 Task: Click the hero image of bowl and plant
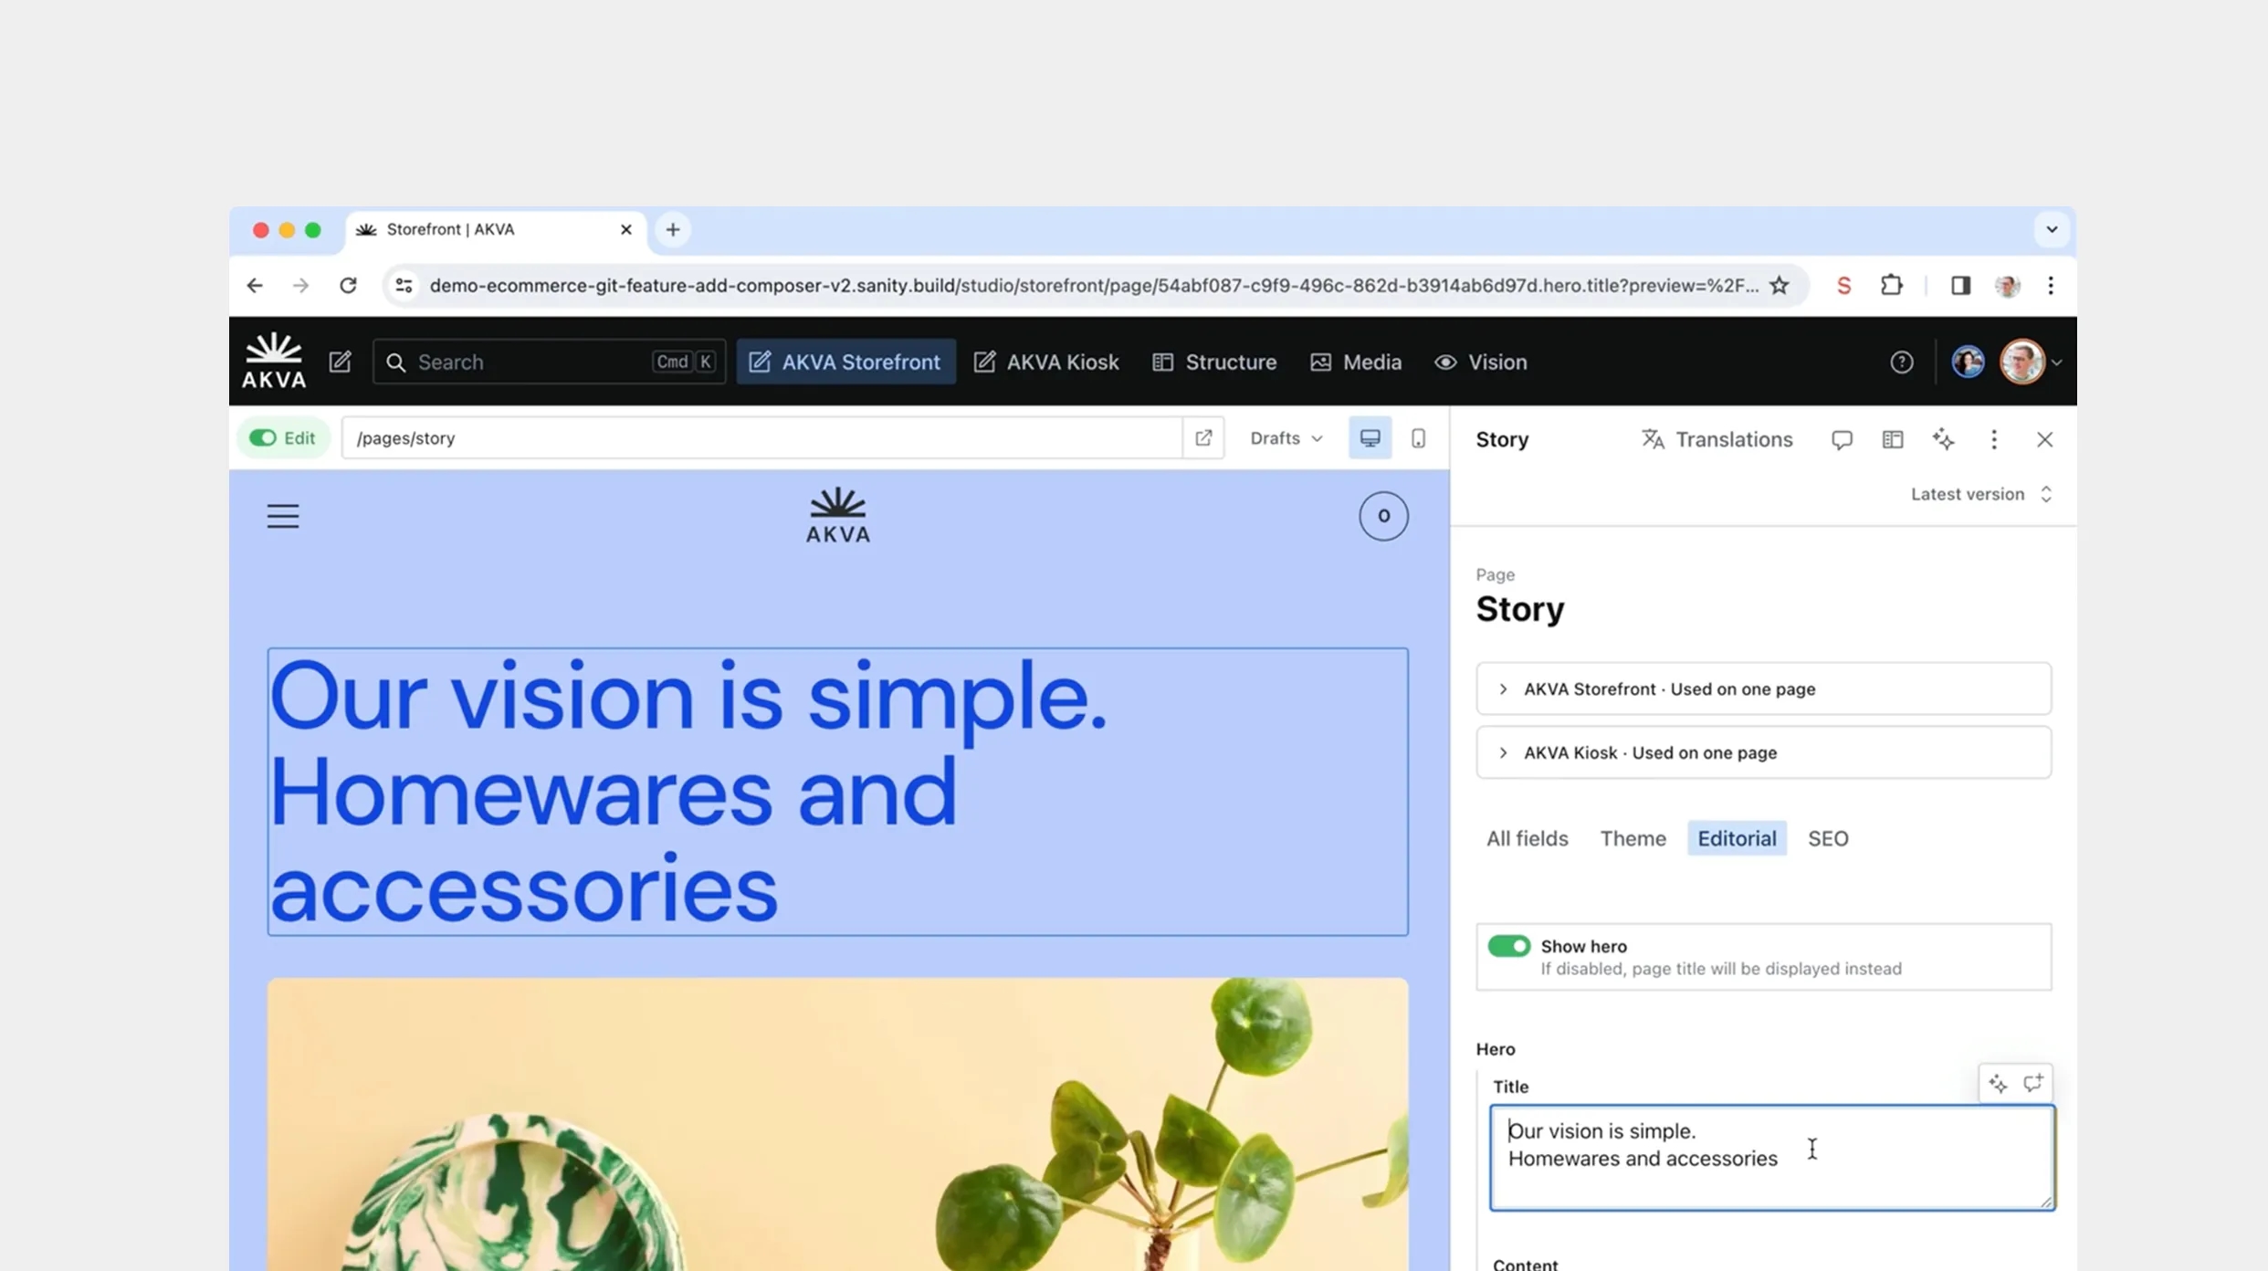click(837, 1124)
